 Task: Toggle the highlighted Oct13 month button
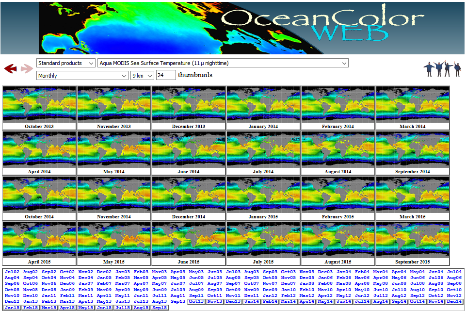pyautogui.click(x=196, y=301)
